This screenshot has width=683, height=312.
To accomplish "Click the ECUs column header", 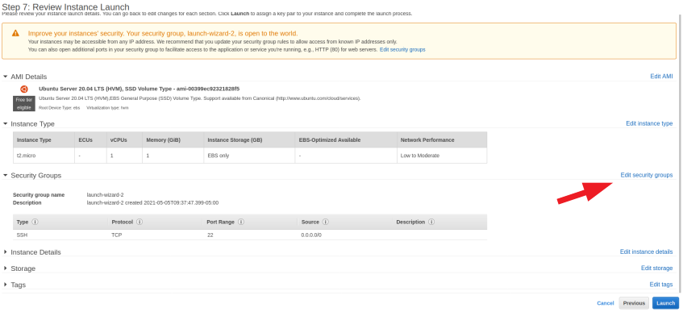I will [x=90, y=140].
